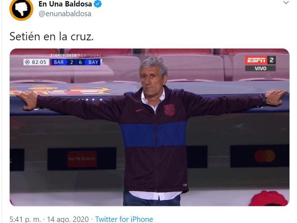Open the @enunabaldosa handle link
This screenshot has height=223, width=297.
coord(65,14)
